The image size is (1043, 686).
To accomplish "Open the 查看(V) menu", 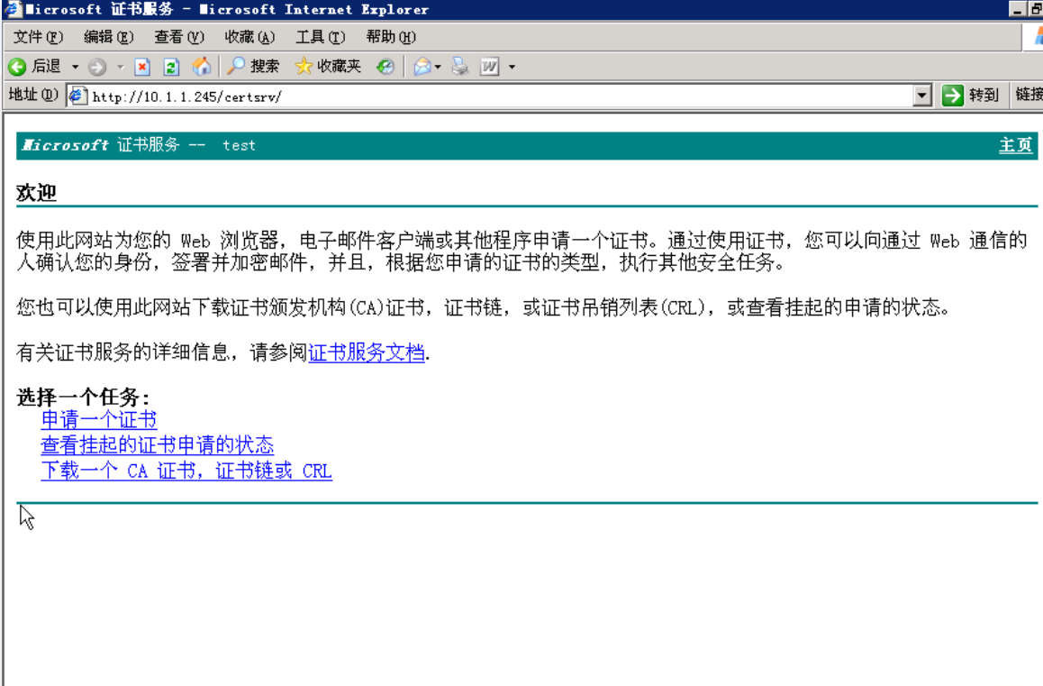I will (x=179, y=37).
